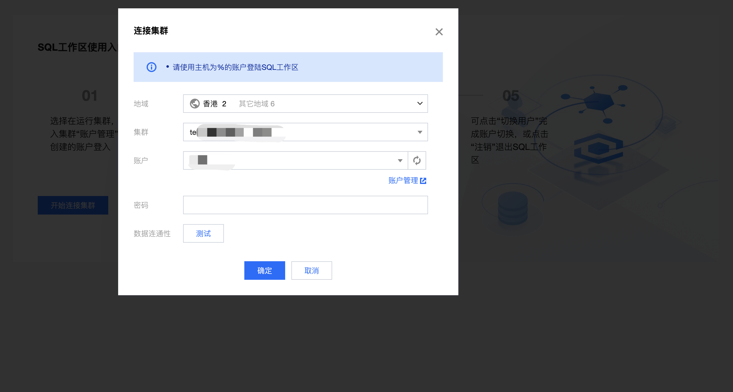733x392 pixels.
Task: Click external link icon beside 账户管理
Action: pyautogui.click(x=423, y=181)
